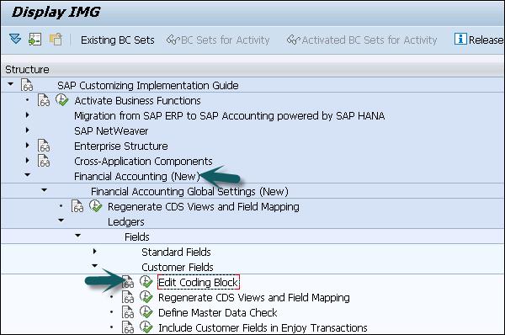This screenshot has width=505, height=335.
Task: Expand the Enterprise Structure node
Action: click(x=28, y=145)
